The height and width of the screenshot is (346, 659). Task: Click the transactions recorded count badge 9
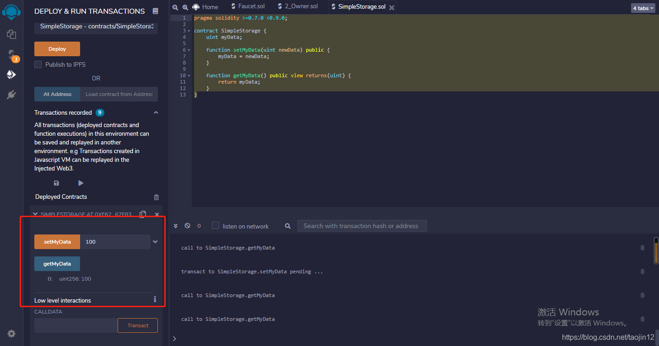(x=100, y=112)
